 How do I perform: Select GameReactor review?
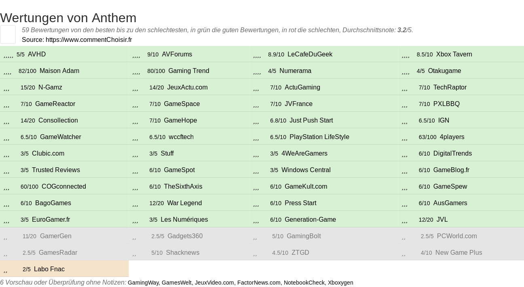click(55, 104)
